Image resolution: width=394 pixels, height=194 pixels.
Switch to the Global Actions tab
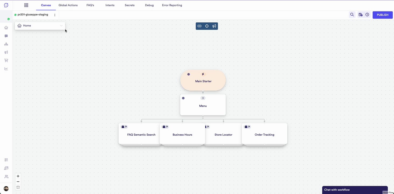[68, 5]
